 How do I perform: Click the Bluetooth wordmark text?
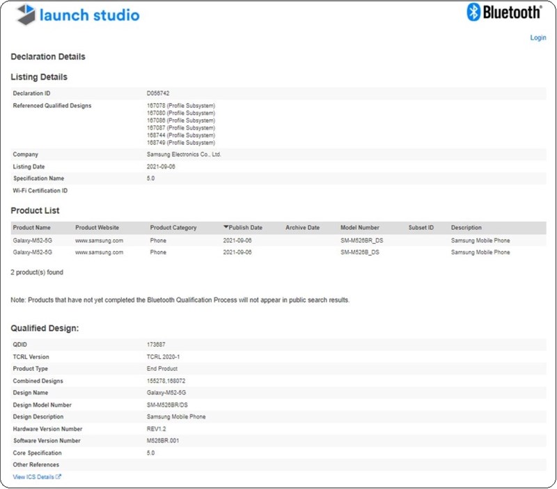click(512, 13)
